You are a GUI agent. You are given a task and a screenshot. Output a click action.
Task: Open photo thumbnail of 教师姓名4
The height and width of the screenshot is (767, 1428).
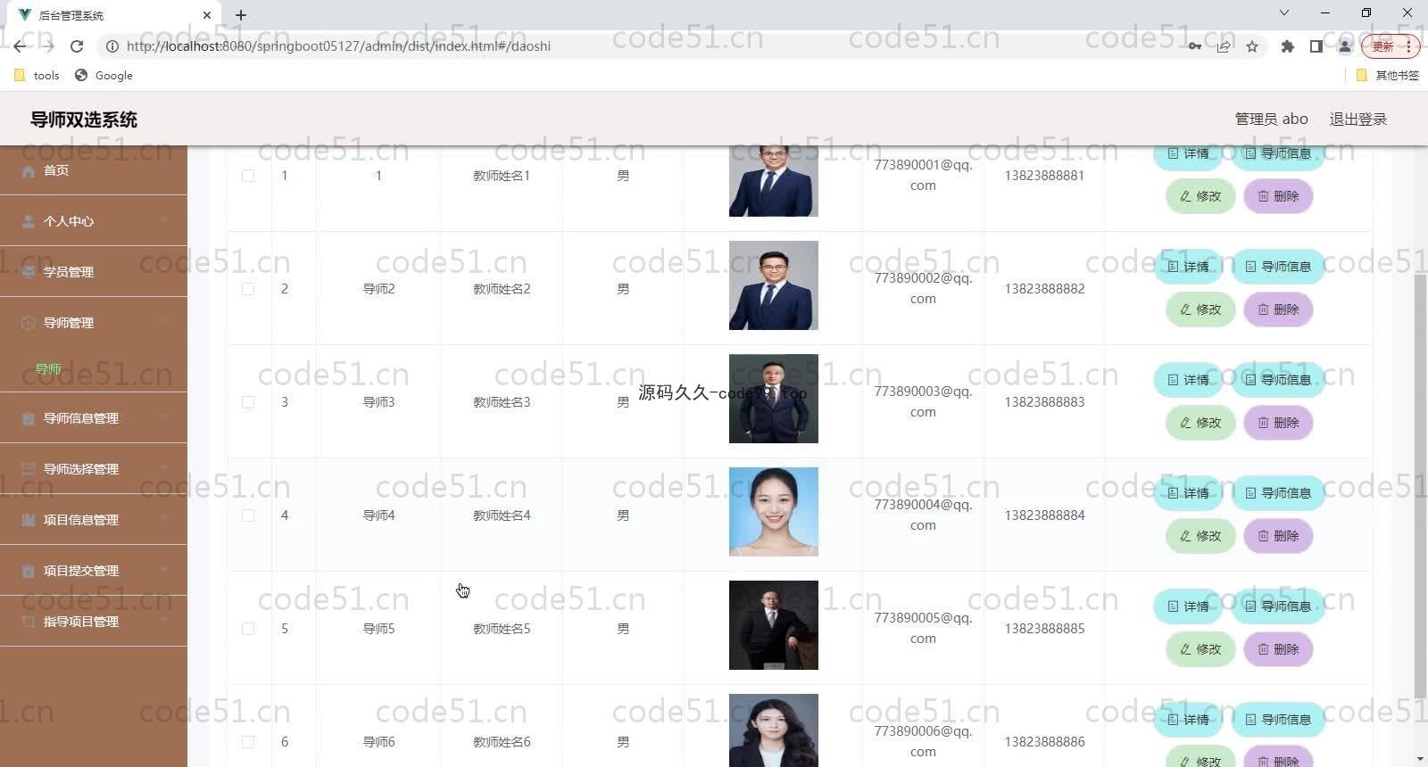click(774, 512)
